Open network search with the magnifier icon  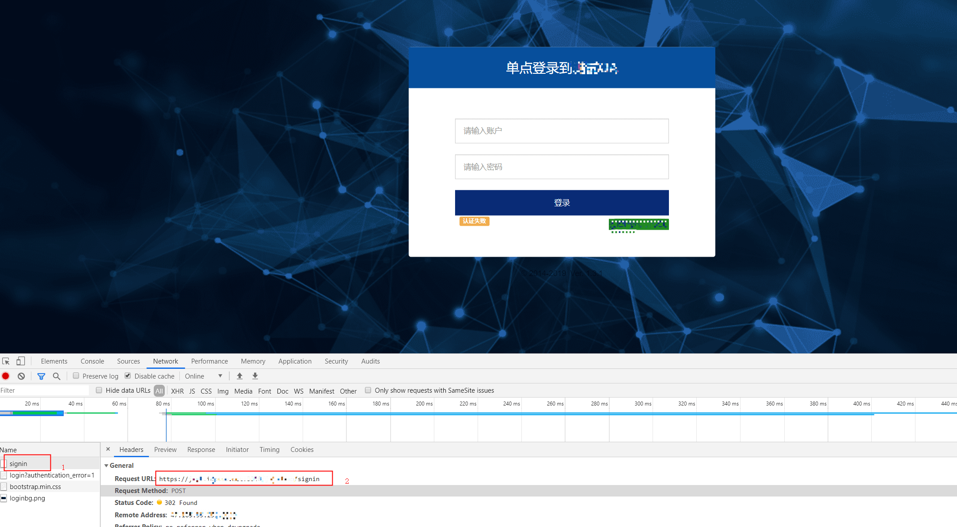(57, 376)
